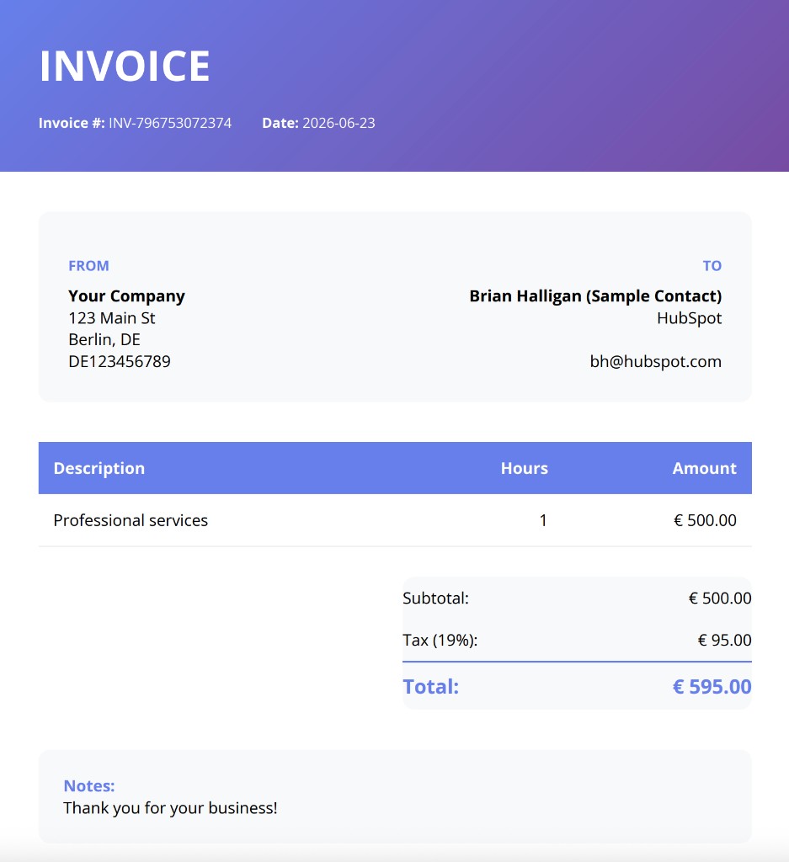
Task: Click the Amount column header
Action: [x=704, y=468]
